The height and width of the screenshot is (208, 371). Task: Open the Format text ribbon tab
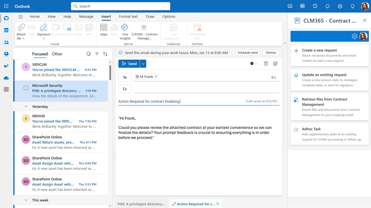pyautogui.click(x=128, y=17)
